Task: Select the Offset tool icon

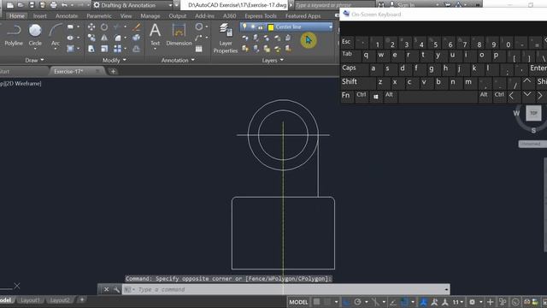Action: pyautogui.click(x=137, y=49)
